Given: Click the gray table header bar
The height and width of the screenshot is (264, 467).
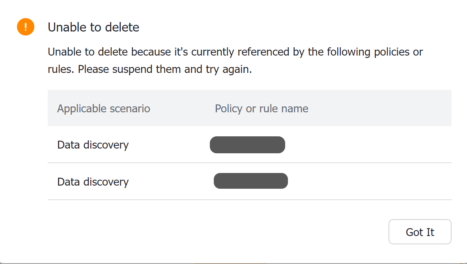Looking at the screenshot, I should pyautogui.click(x=249, y=108).
